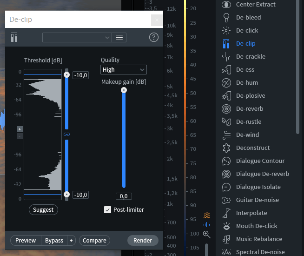This screenshot has height=256, width=304.
Task: Open the Dialogue Contour module icon
Action: pos(226,161)
